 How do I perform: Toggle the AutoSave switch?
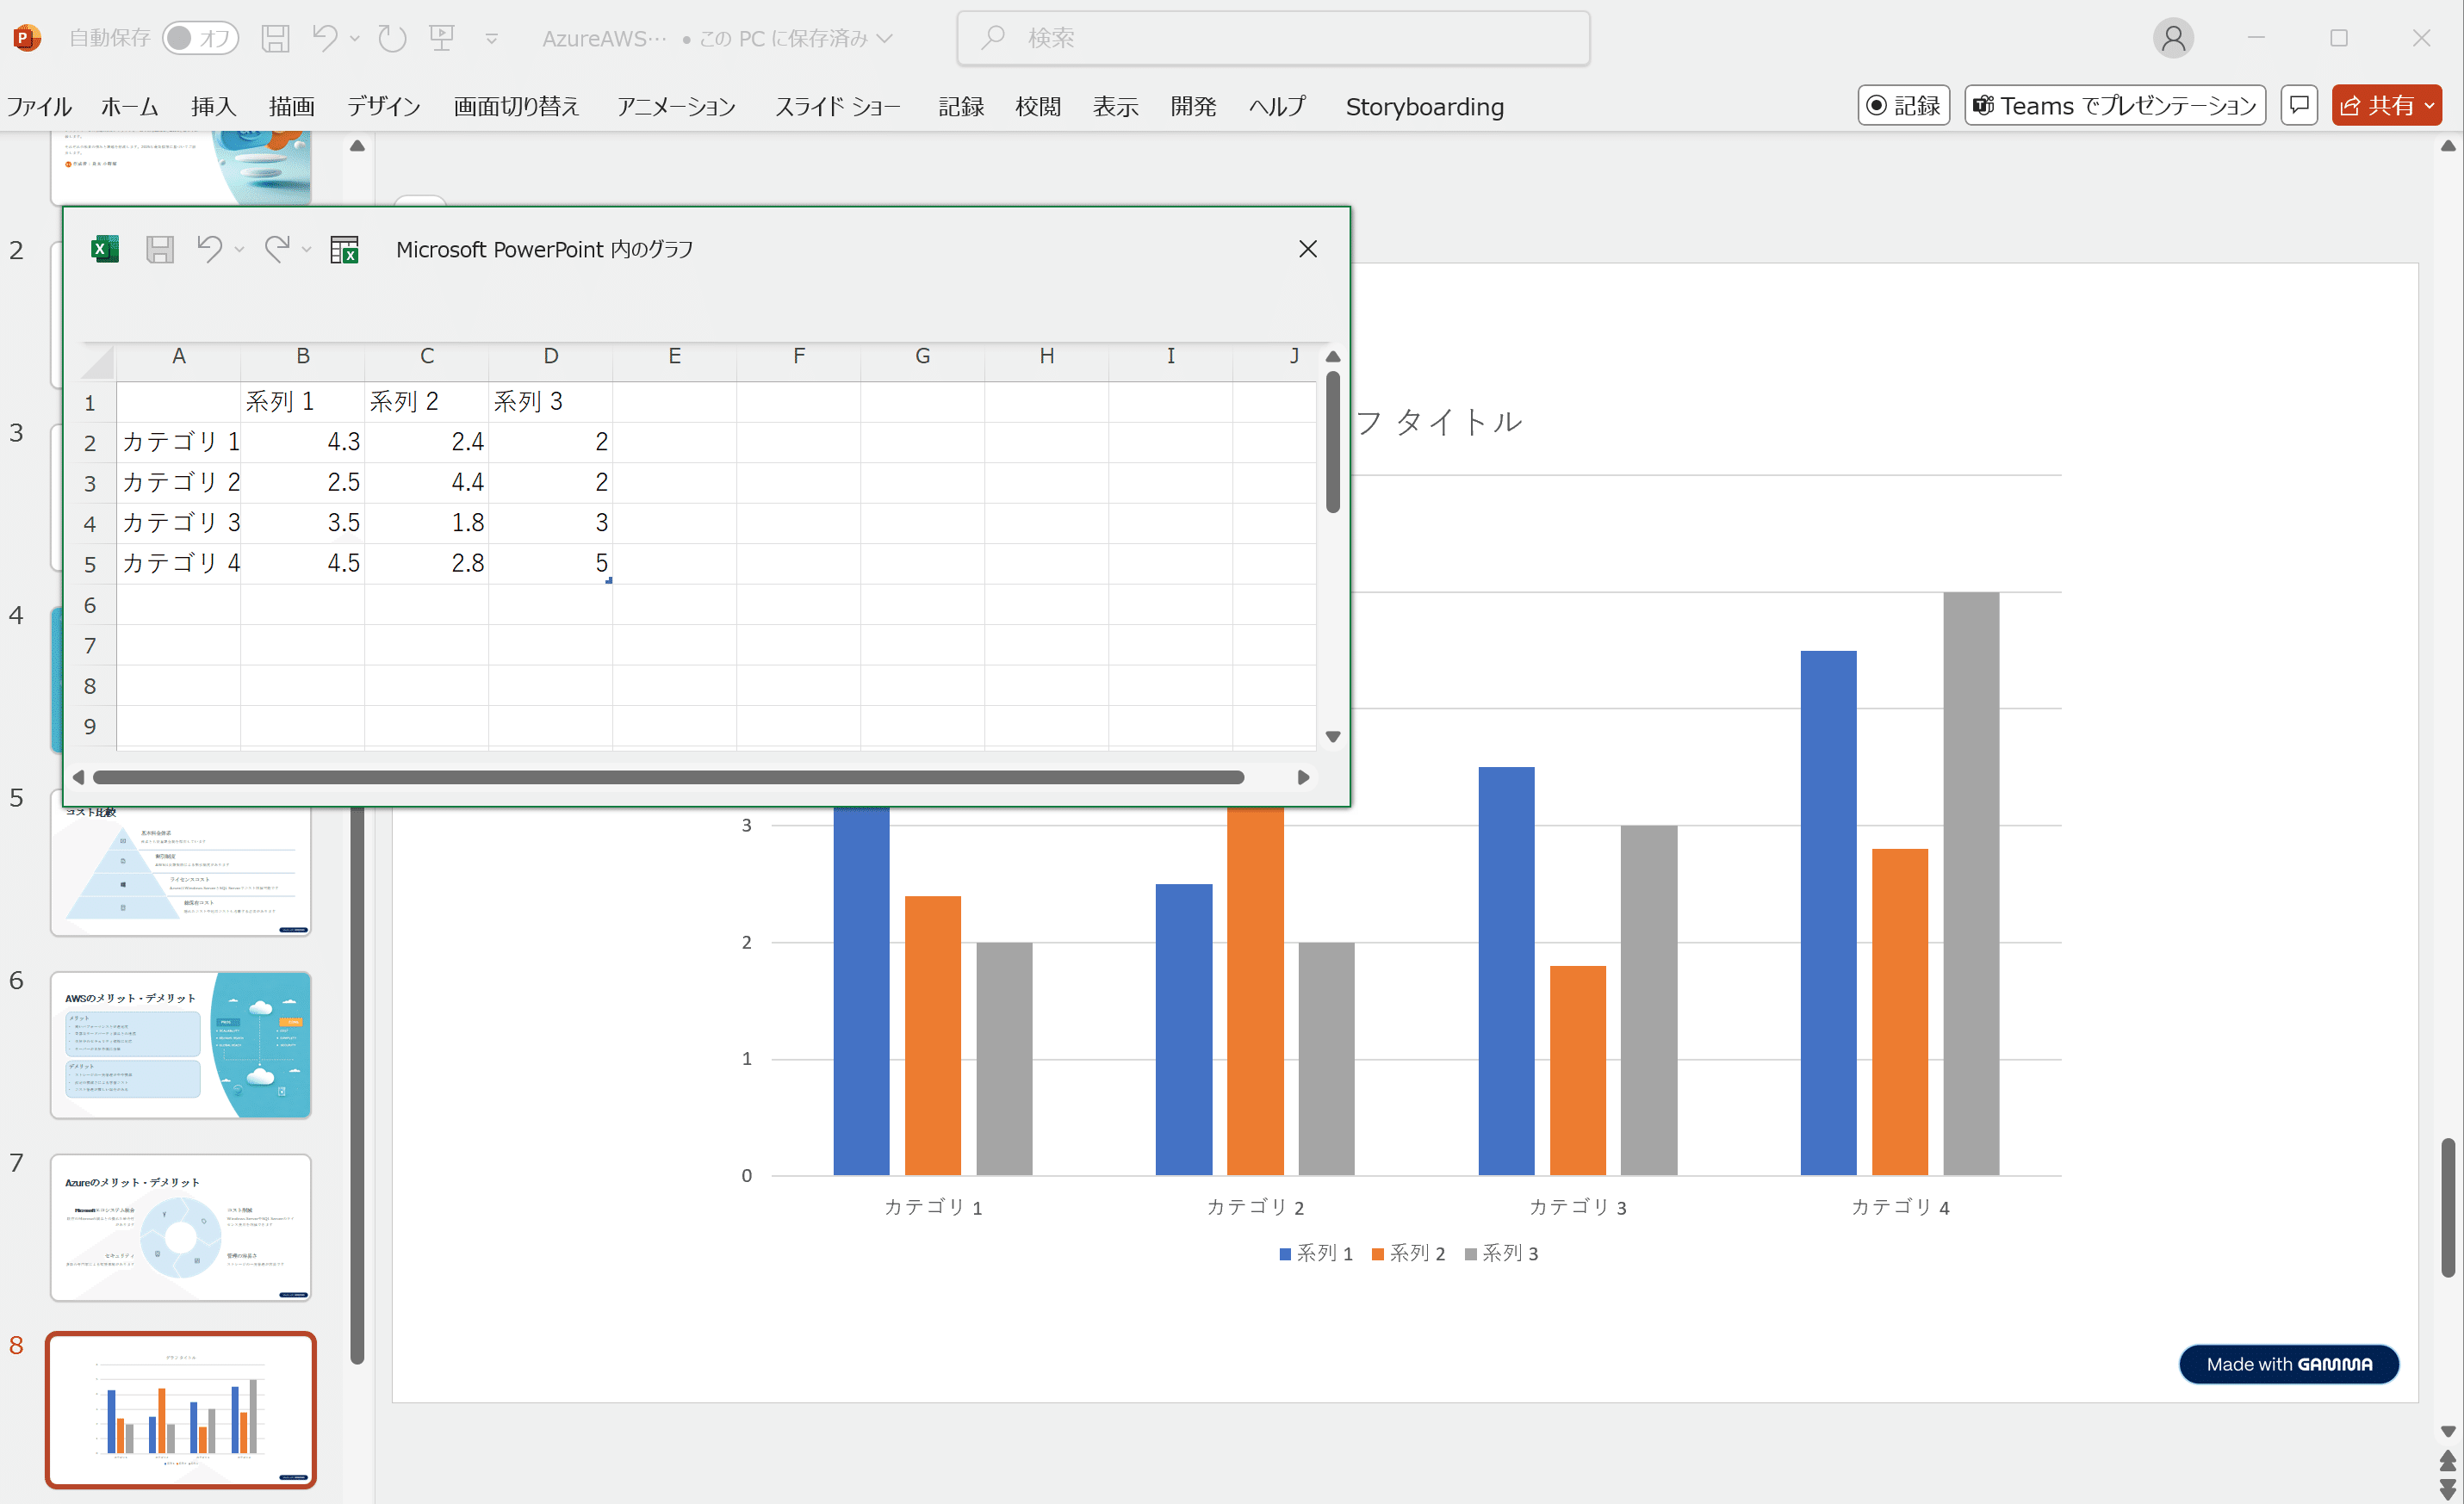coord(200,38)
